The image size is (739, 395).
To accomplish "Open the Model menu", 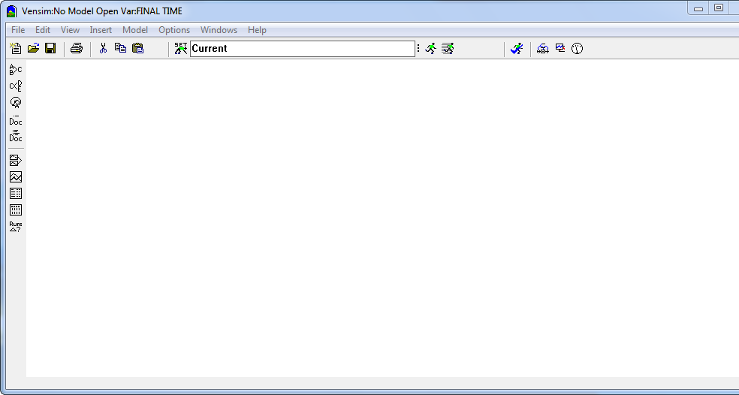I will [135, 30].
